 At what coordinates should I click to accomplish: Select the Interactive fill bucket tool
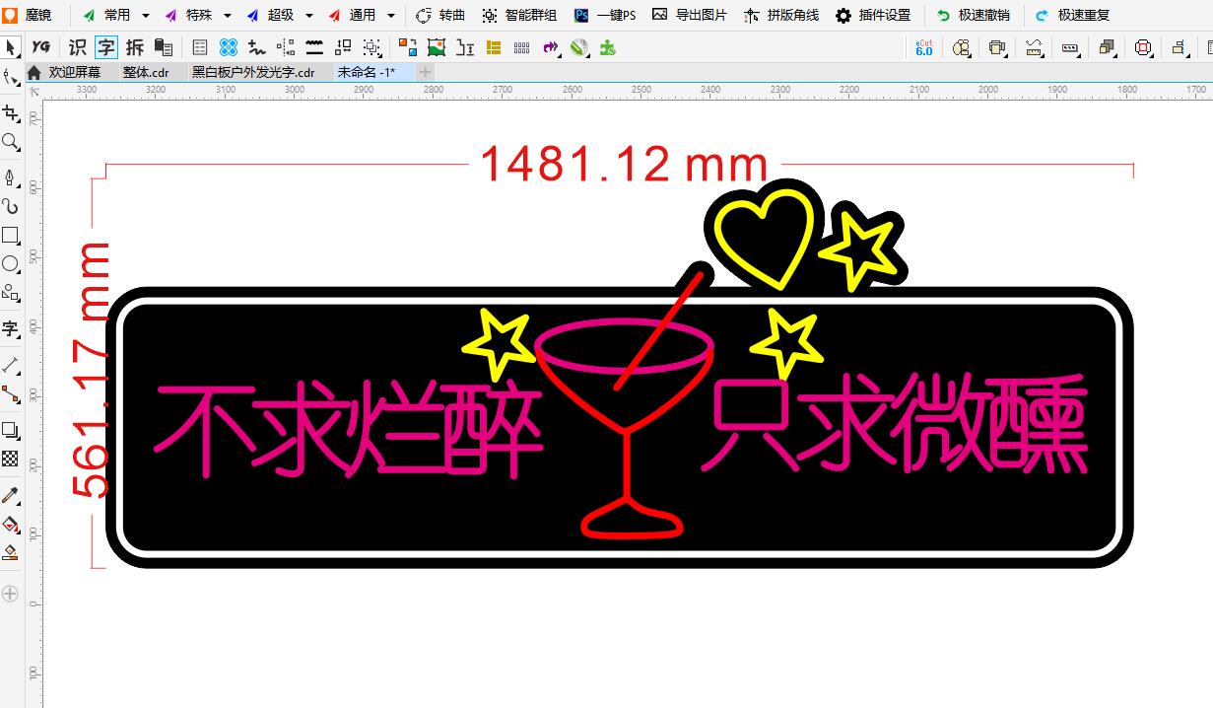[x=10, y=524]
